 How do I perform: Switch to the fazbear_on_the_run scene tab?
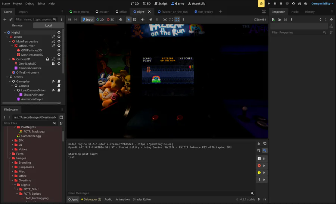pos(172,12)
